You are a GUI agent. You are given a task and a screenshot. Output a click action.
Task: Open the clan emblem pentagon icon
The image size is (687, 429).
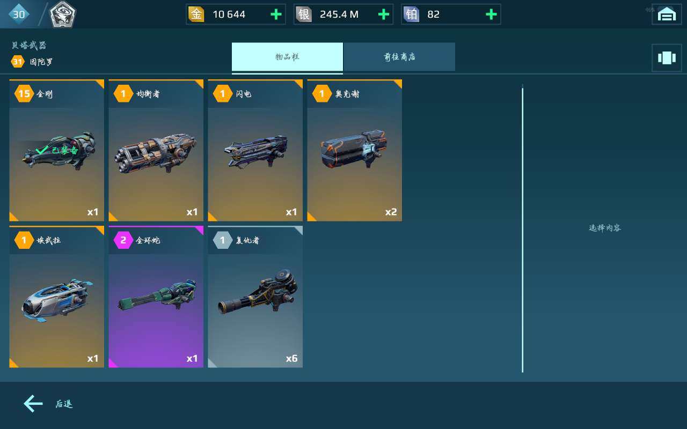pos(63,15)
